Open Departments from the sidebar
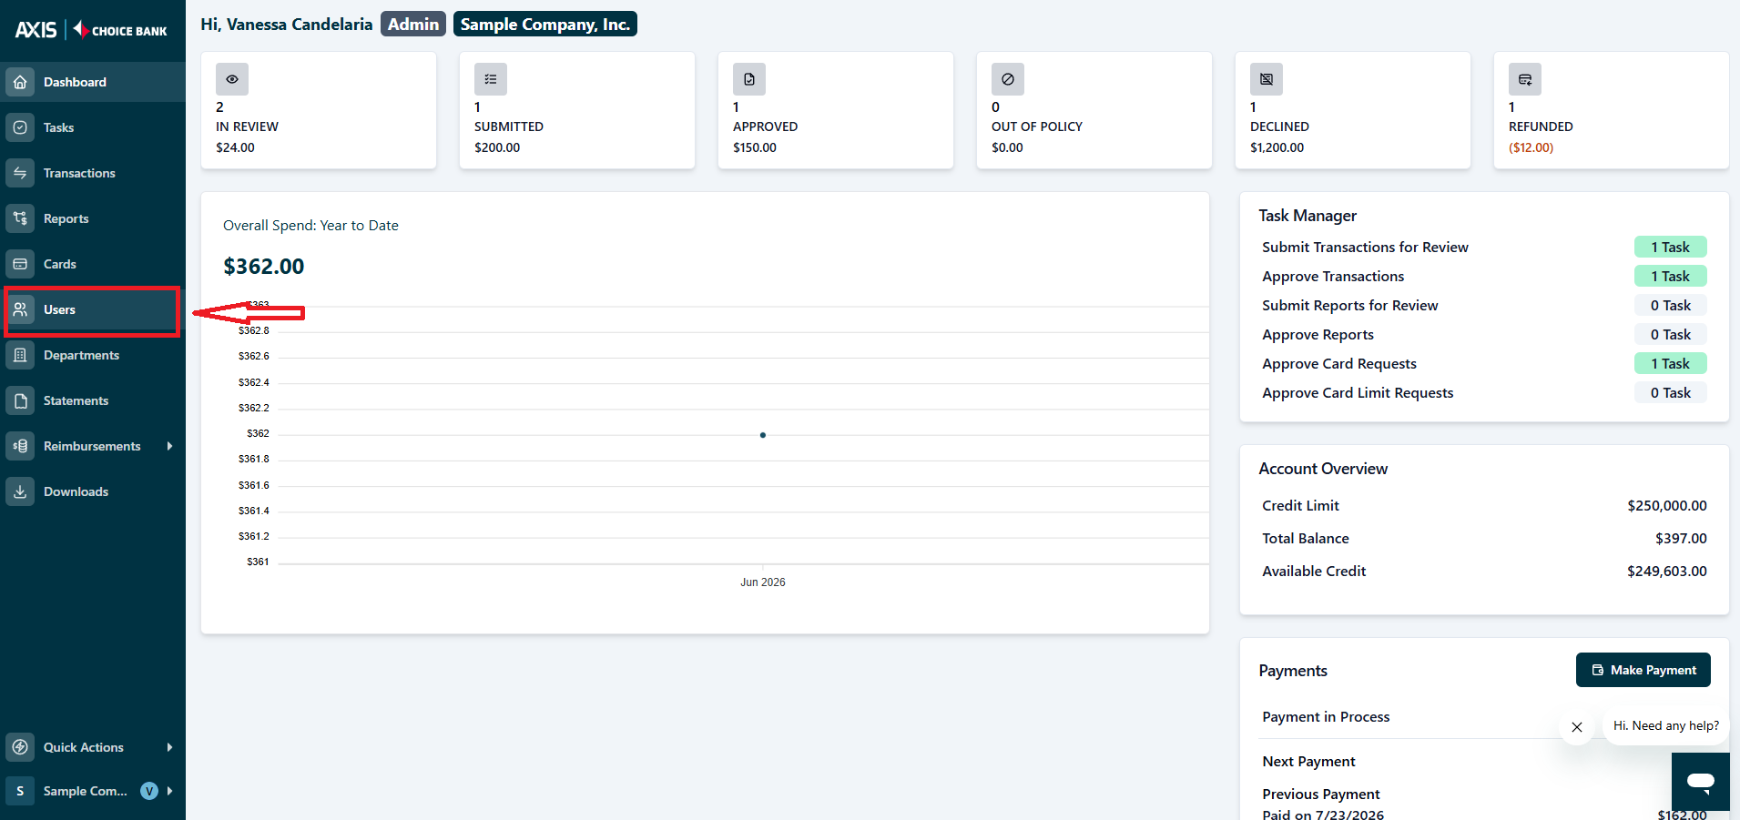Screen dimensions: 1740x820 tap(93, 355)
